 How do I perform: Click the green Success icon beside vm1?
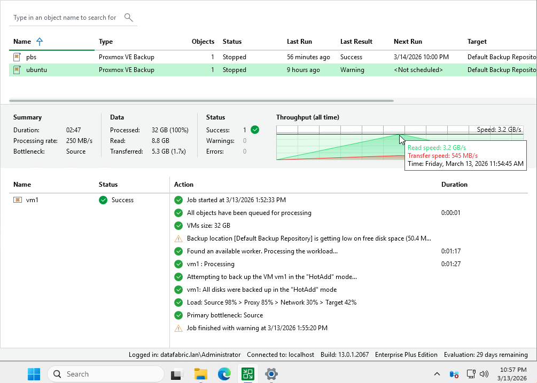103,200
